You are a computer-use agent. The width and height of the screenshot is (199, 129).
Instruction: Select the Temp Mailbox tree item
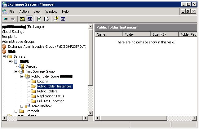pyautogui.click(x=42, y=106)
